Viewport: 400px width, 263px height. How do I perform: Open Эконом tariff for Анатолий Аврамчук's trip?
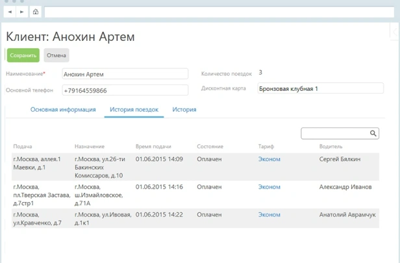pos(269,214)
